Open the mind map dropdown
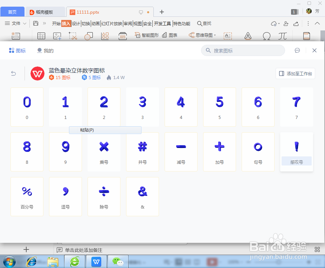 [x=202, y=35]
